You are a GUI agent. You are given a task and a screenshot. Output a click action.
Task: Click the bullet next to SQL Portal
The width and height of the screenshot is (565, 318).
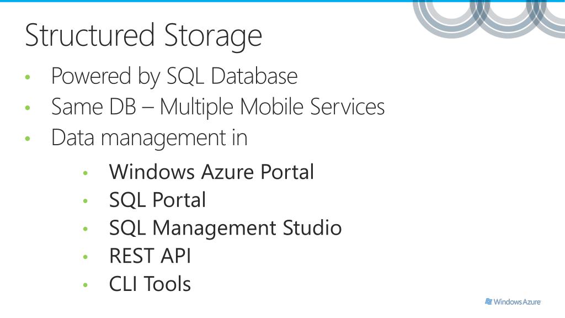pos(86,201)
